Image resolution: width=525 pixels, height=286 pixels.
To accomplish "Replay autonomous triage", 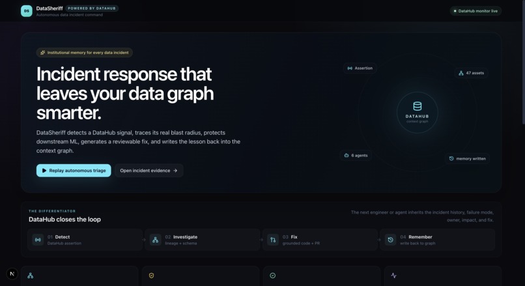I will click(74, 171).
